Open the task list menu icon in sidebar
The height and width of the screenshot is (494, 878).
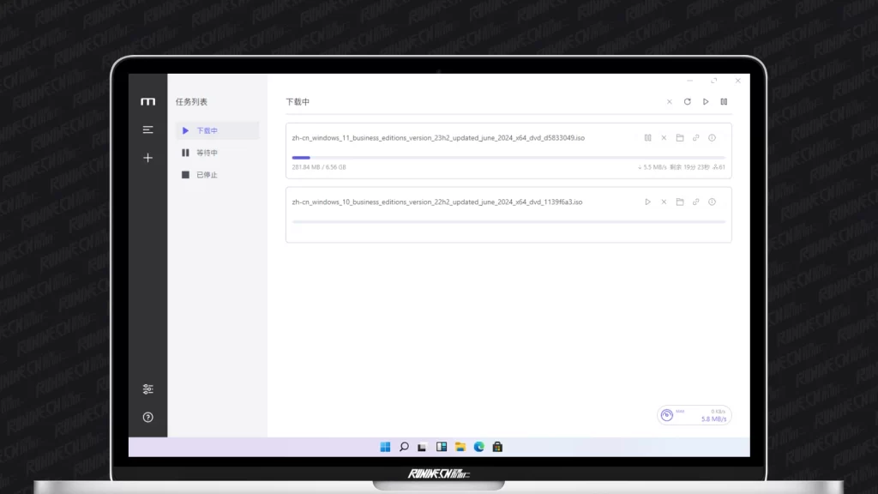pos(148,130)
